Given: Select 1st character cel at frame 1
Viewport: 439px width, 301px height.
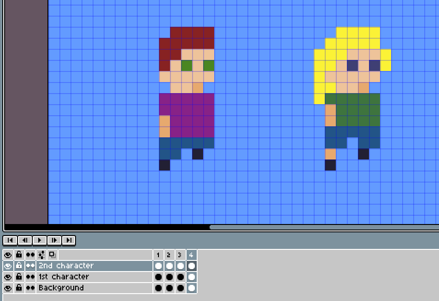Looking at the screenshot, I should click(x=158, y=277).
